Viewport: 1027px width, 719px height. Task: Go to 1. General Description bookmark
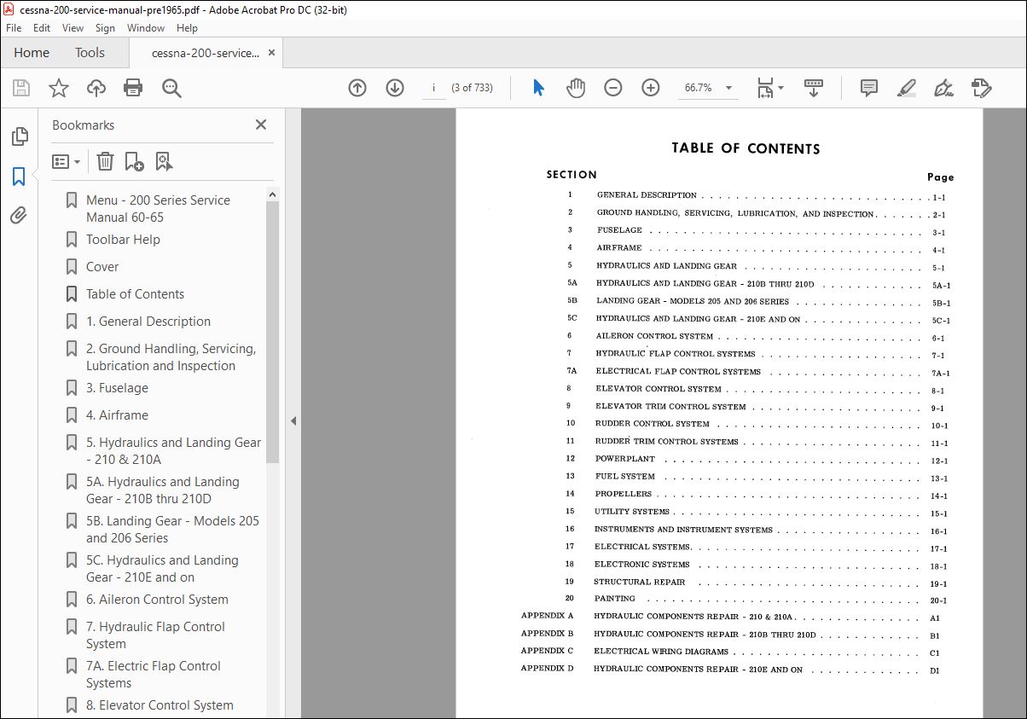tap(148, 322)
